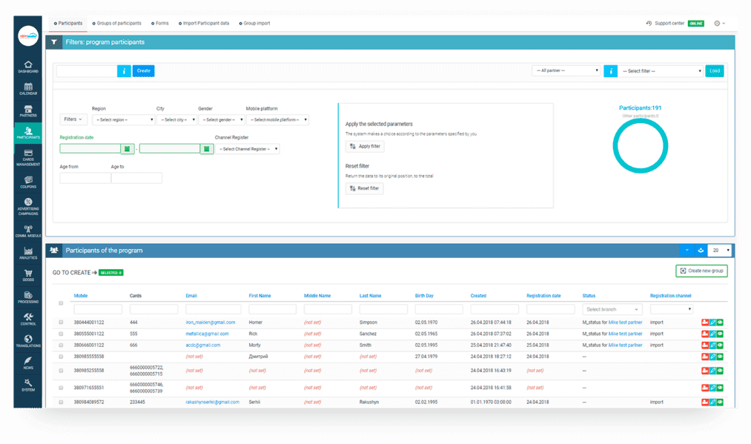Screen dimensions: 751x444
Task: Open the Goods section
Action: [x=28, y=276]
